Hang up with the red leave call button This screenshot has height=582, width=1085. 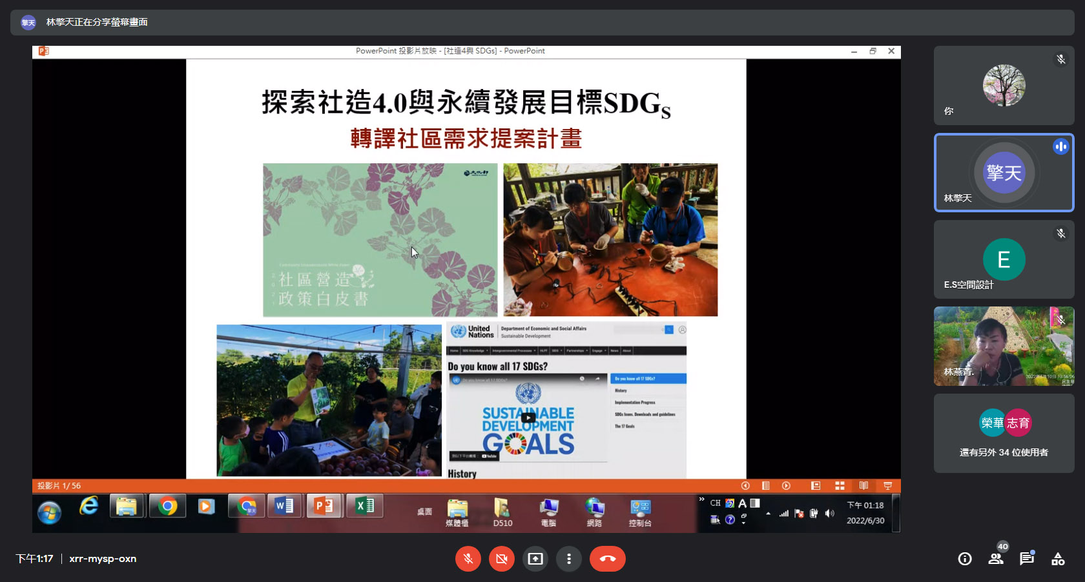608,559
